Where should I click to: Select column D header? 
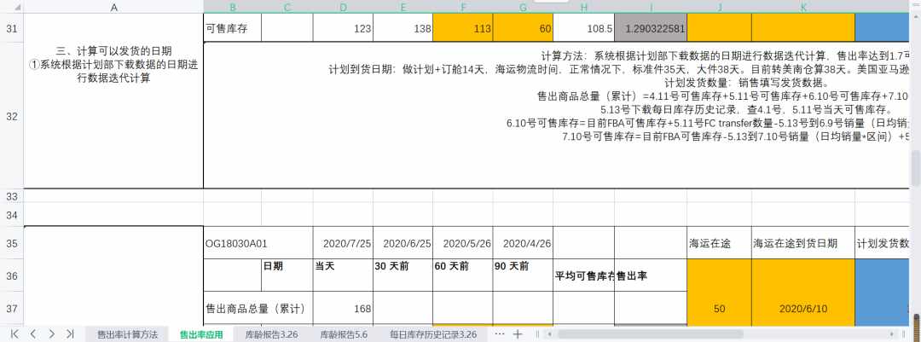(x=343, y=7)
